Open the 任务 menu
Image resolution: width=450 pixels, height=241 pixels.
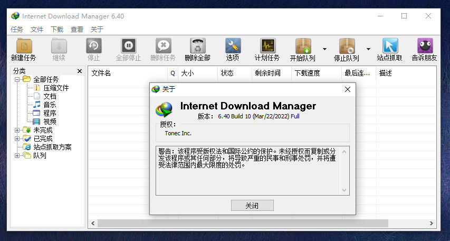click(x=17, y=30)
